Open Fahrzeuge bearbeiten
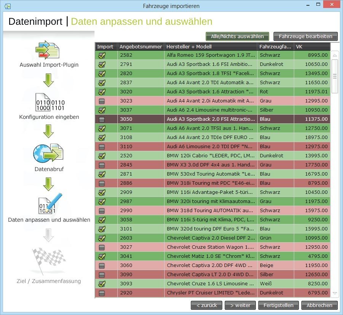Screen dimensions: 343x315 [x=305, y=36]
